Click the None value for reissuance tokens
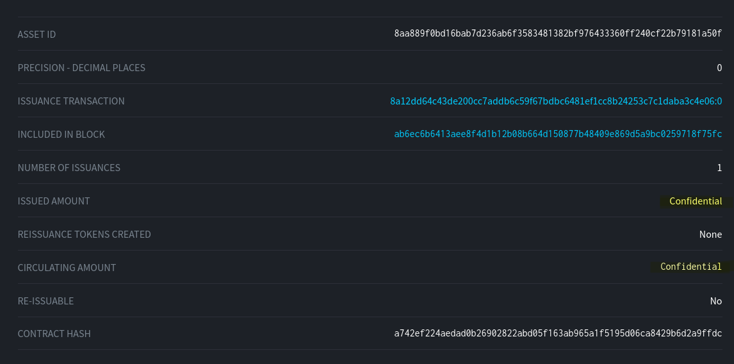The image size is (734, 364). (x=710, y=235)
